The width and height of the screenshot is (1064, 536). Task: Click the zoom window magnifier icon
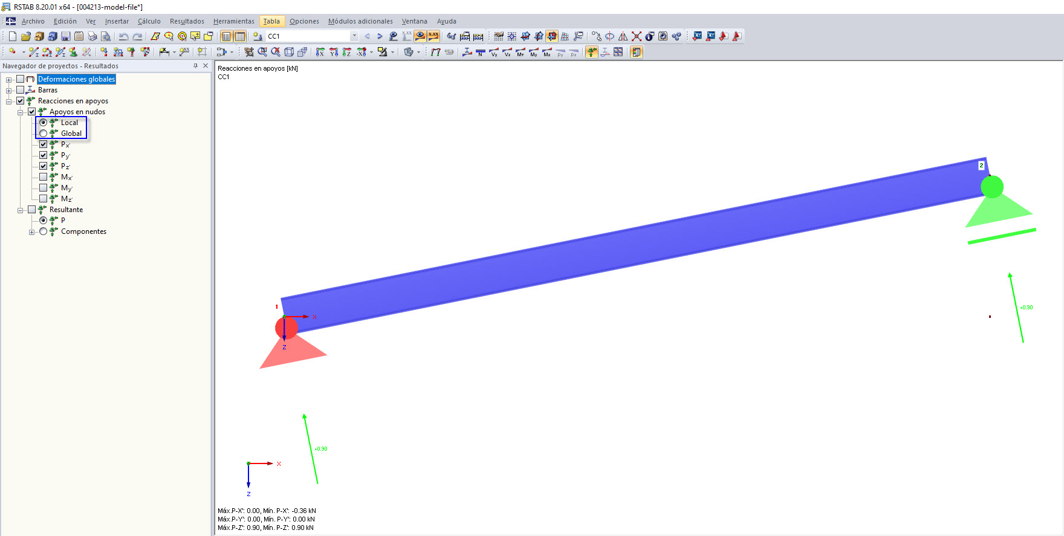point(262,53)
